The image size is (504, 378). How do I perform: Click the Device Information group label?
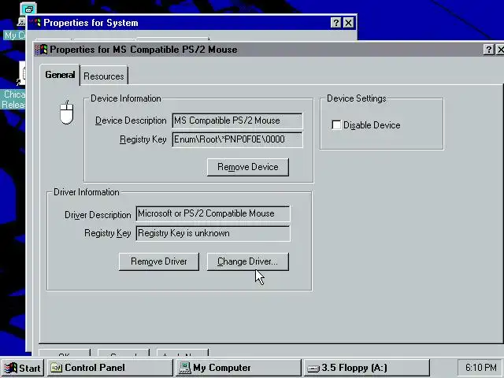pos(126,98)
